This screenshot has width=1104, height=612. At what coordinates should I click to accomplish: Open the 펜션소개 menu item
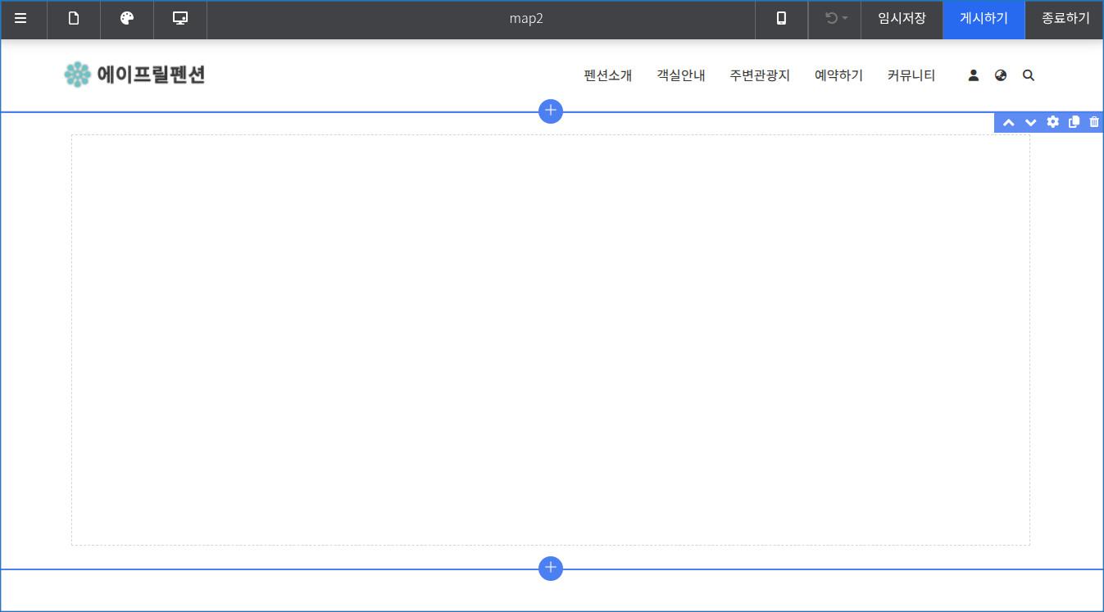[x=607, y=75]
